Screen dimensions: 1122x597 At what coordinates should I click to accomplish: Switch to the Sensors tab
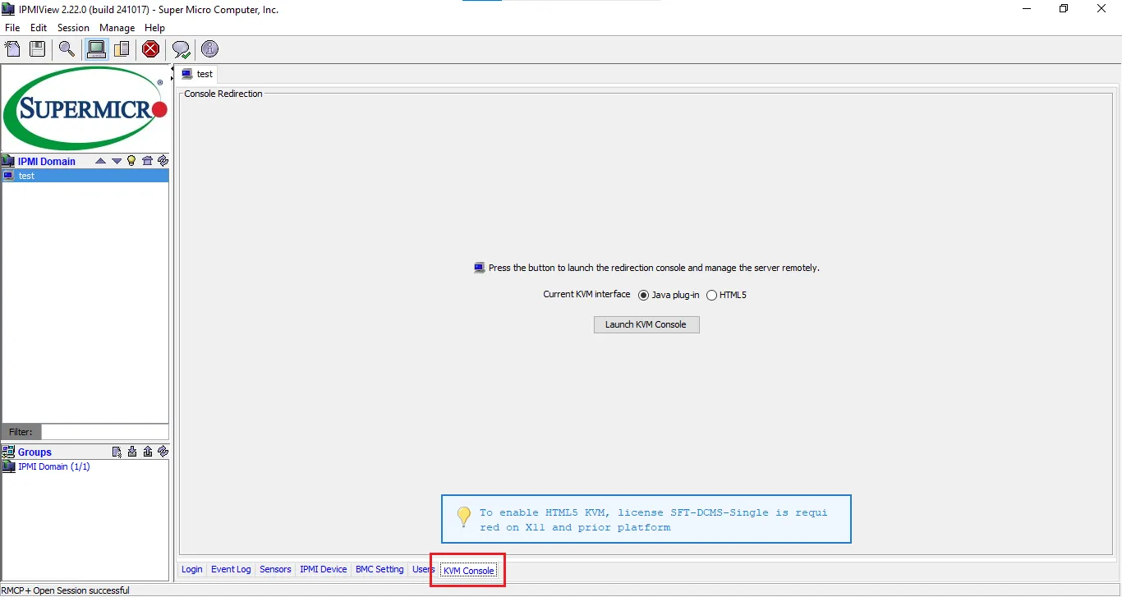coord(275,569)
